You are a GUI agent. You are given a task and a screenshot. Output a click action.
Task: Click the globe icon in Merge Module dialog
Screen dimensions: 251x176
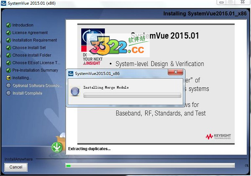tap(75, 92)
